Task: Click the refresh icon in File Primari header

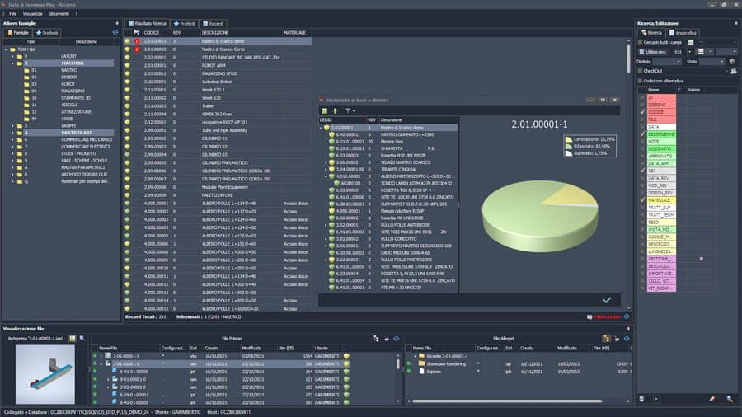Action: point(396,339)
